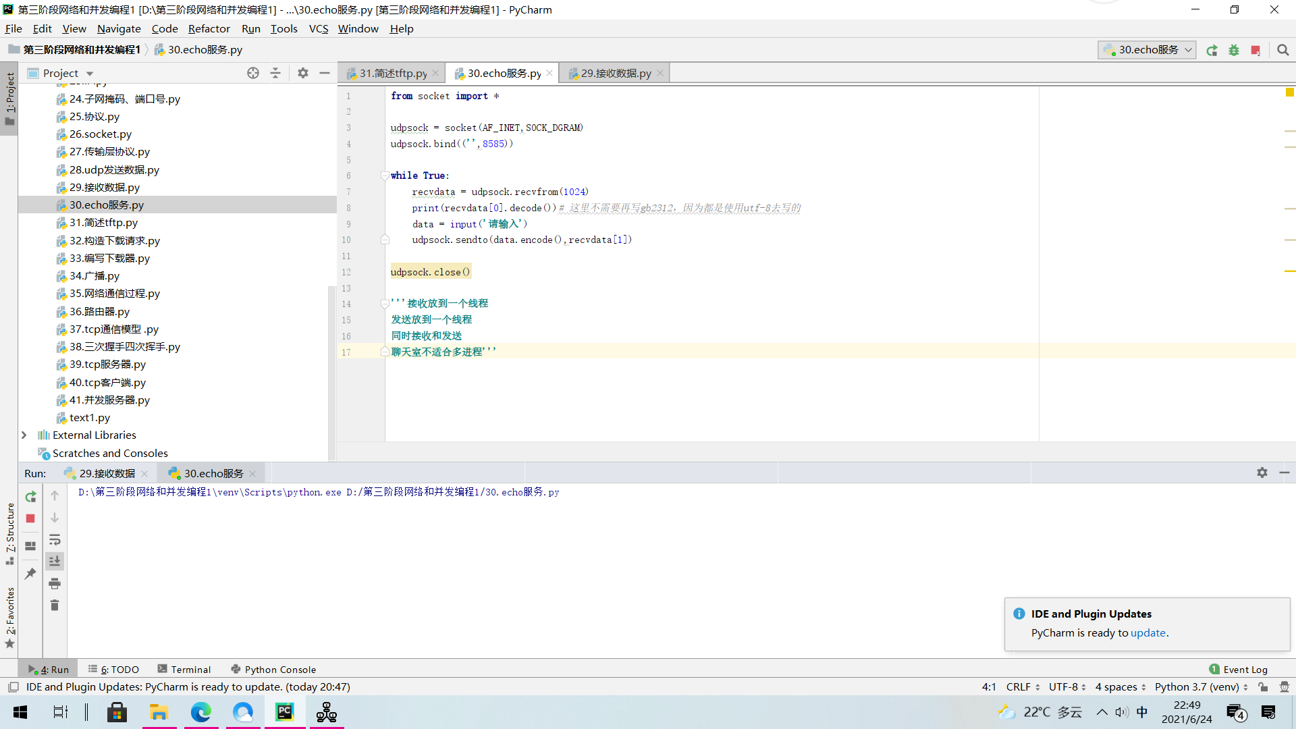The image size is (1296, 729).
Task: Toggle scroll to end in the Run console
Action: coord(55,561)
